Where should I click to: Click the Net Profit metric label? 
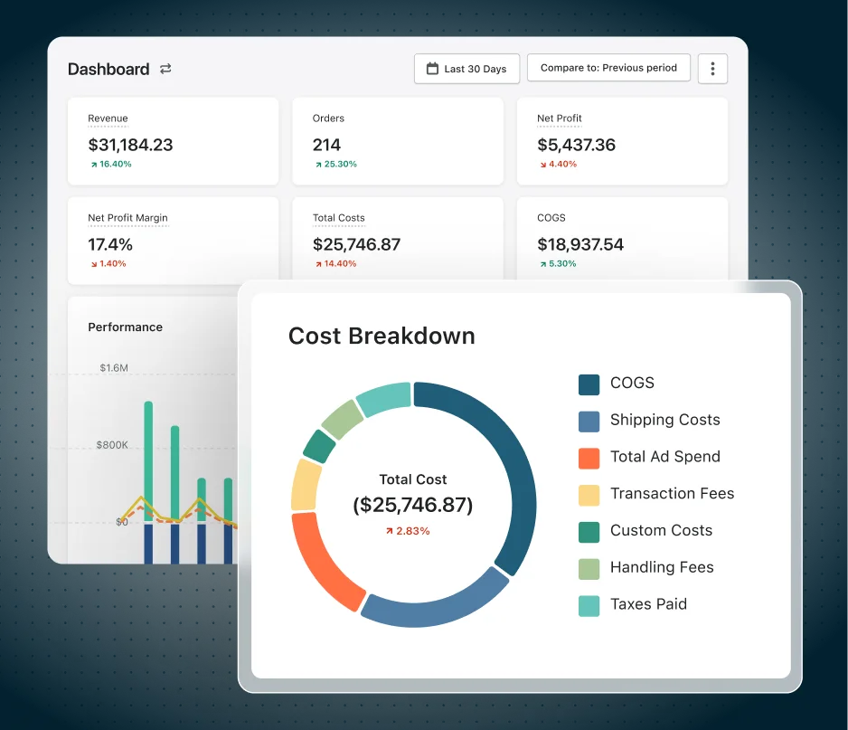click(x=560, y=118)
